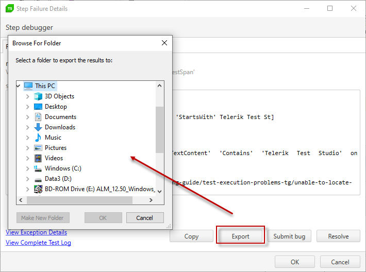Click the Downloads arrow icon

coord(38,127)
